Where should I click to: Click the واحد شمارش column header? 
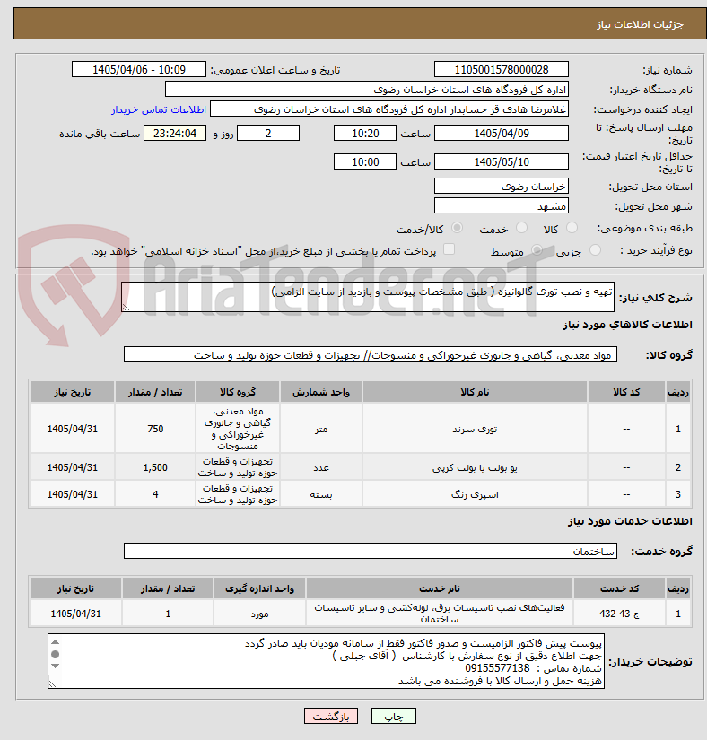[x=321, y=392]
